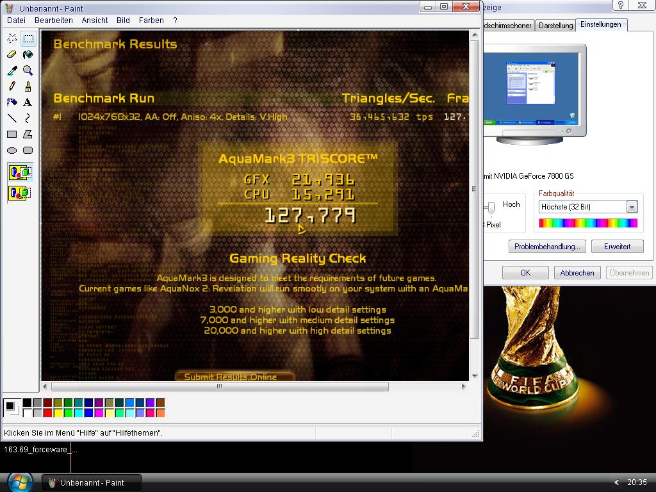The height and width of the screenshot is (492, 656).
Task: Select the Text tool (A)
Action: pos(28,102)
